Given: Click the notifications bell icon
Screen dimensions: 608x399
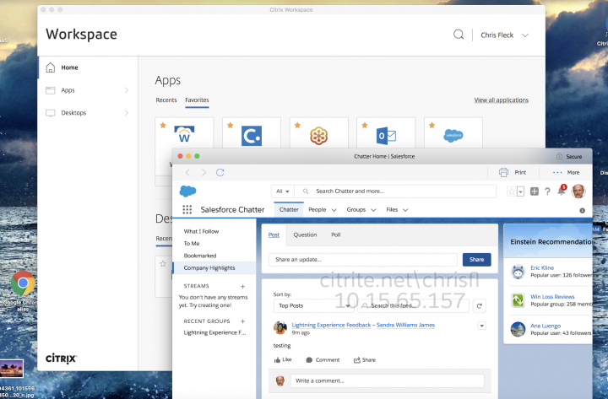Looking at the screenshot, I should click(x=561, y=191).
